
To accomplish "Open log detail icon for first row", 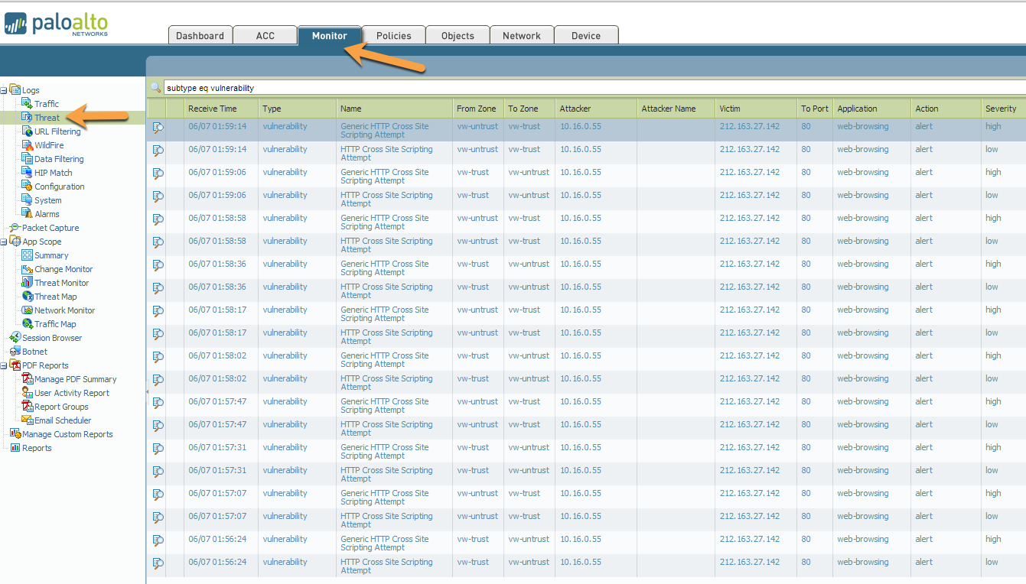I will coord(158,128).
